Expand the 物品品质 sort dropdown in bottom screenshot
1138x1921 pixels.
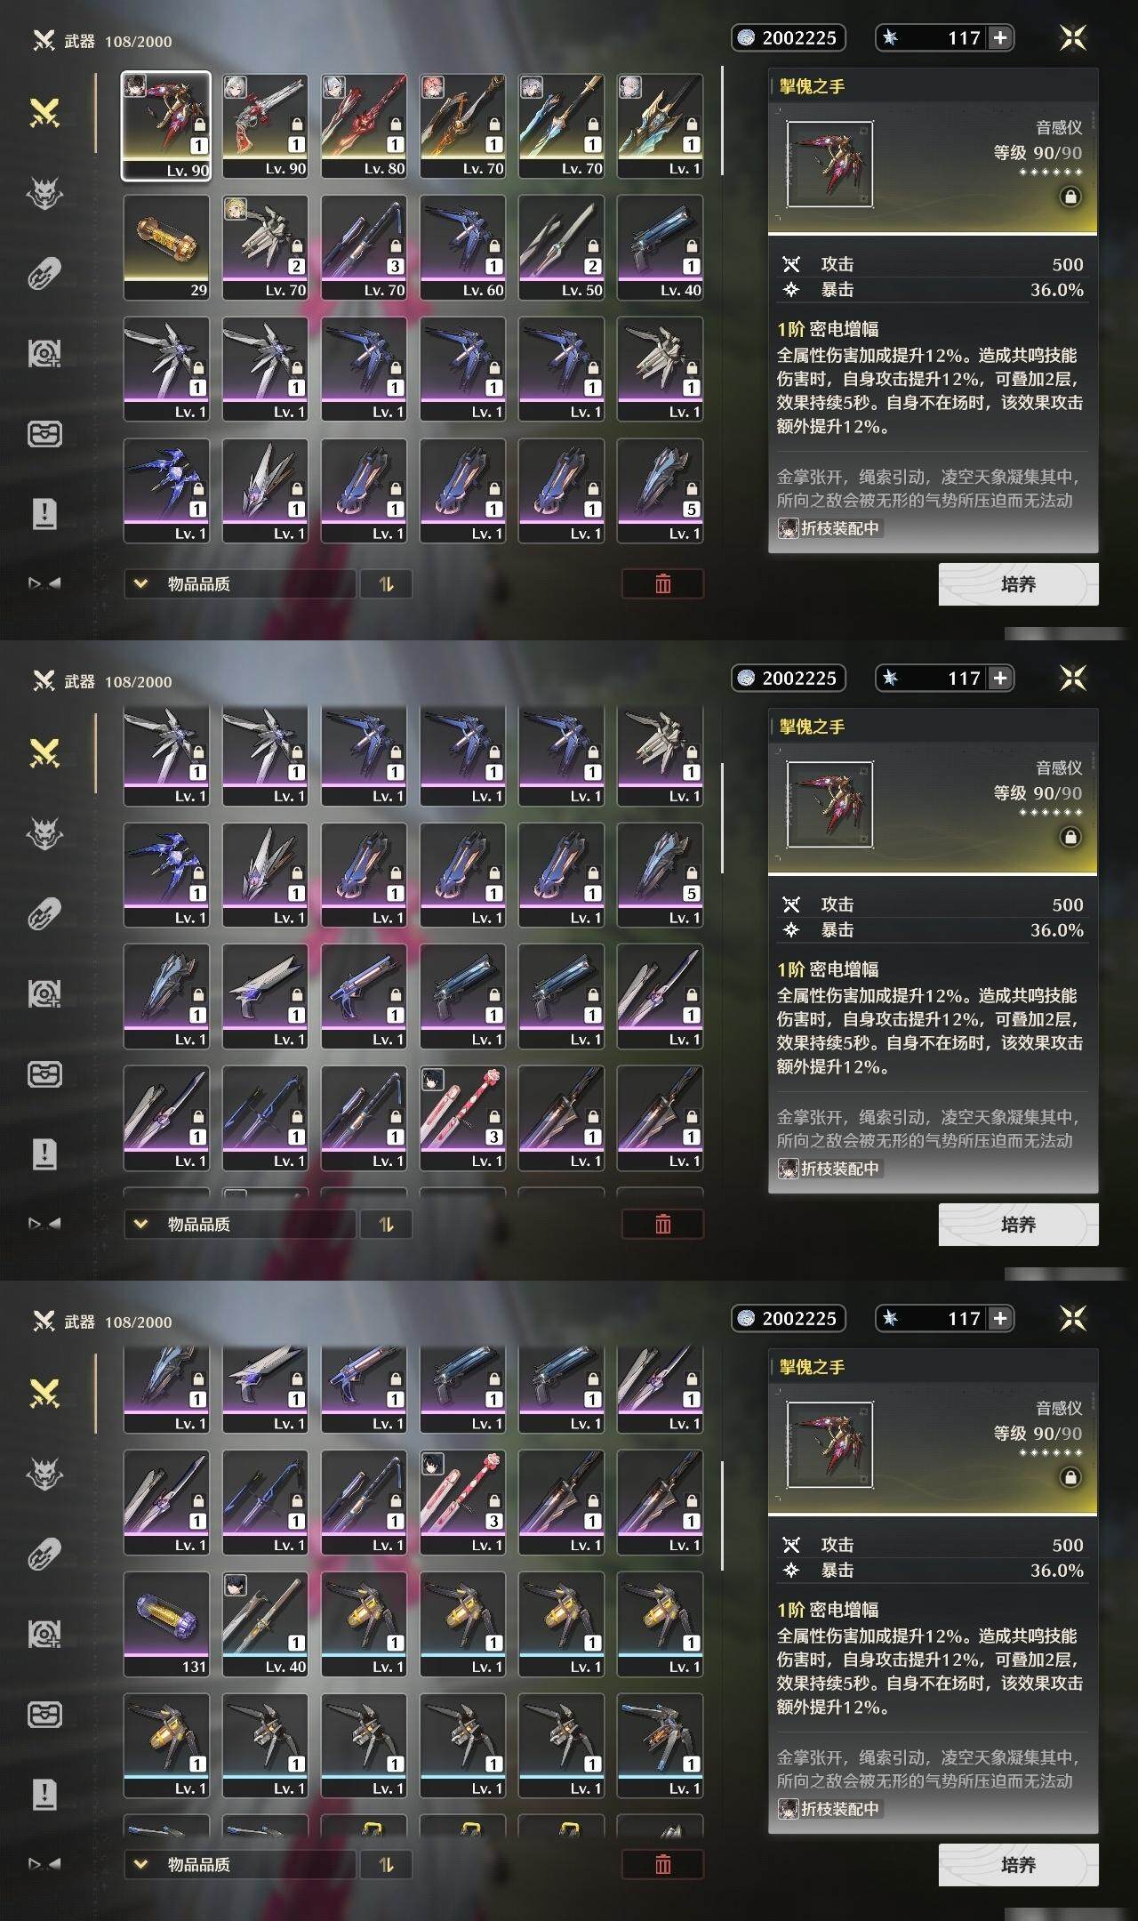[239, 1864]
